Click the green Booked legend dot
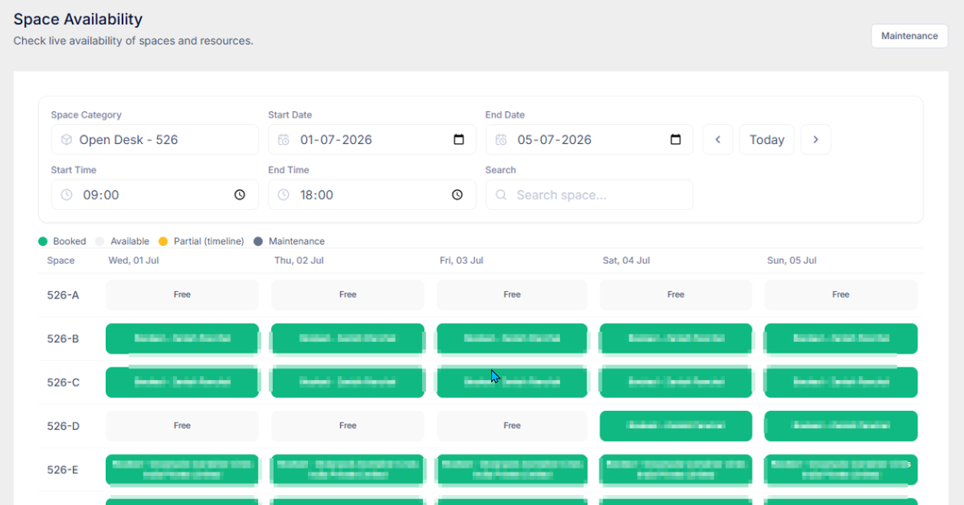Viewport: 964px width, 505px height. pos(43,241)
